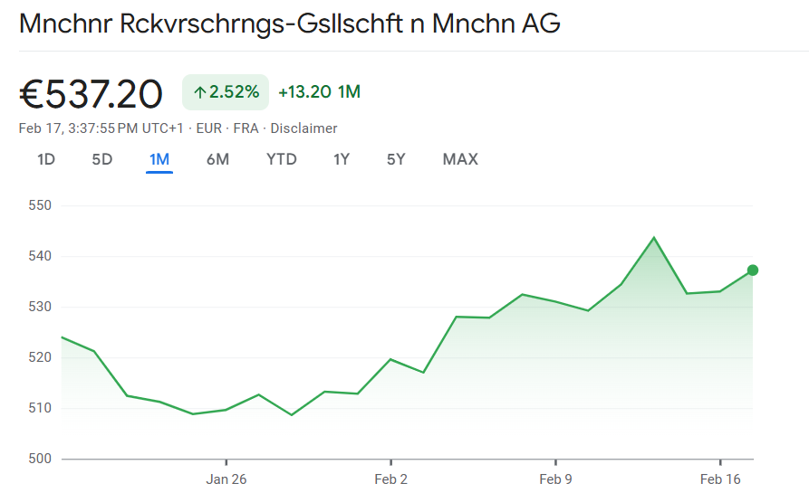
Task: Select the 5D time range tab
Action: click(x=101, y=160)
